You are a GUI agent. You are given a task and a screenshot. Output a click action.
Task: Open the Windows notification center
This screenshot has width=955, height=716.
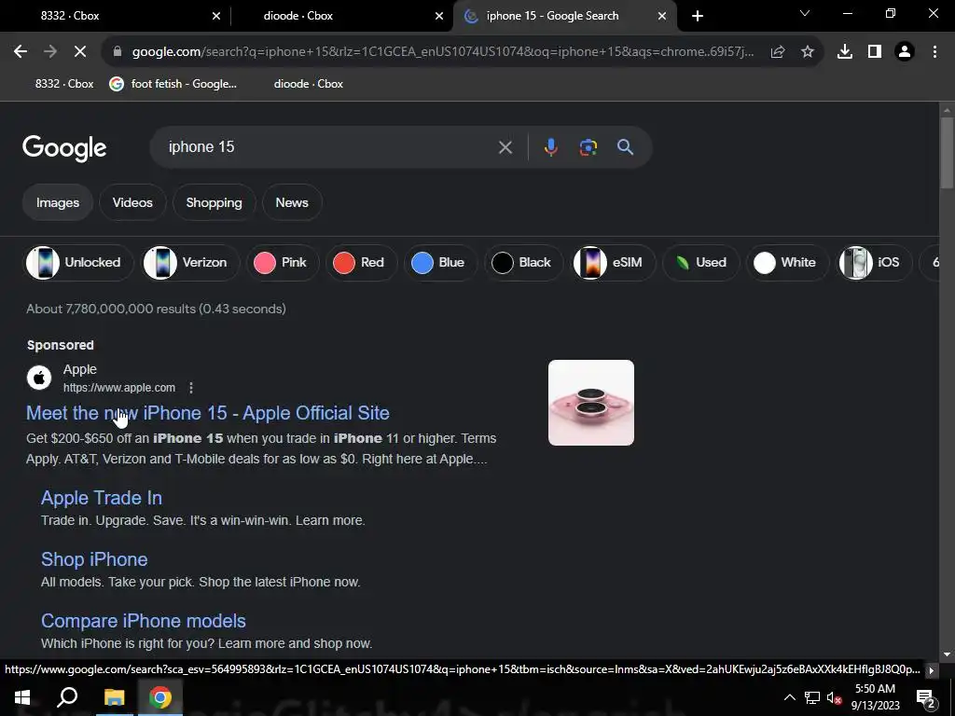(x=925, y=697)
